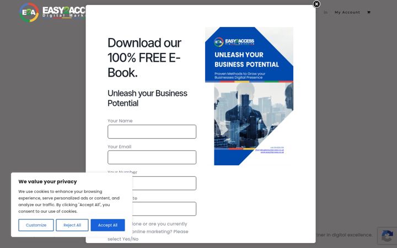Reject all cookies
Viewport: 397px width, 248px height.
click(72, 225)
